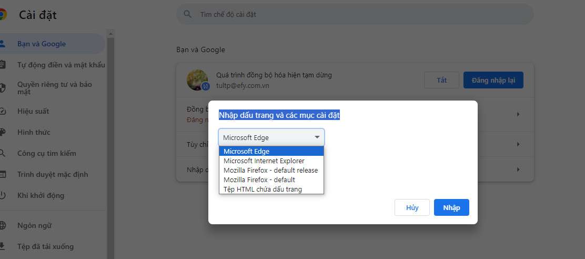585x259 pixels.
Task: Collapse the Microsoft Edge browser dropdown
Action: pyautogui.click(x=271, y=137)
